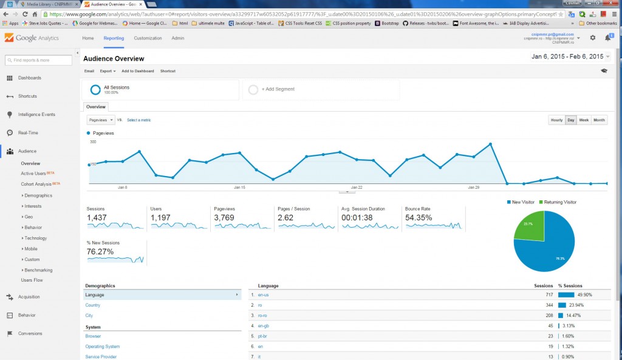Click the education graduation cap icon

tap(604, 71)
